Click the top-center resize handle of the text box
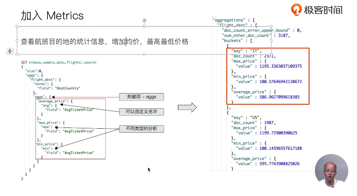This screenshot has width=357, height=196. (x=144, y=27)
